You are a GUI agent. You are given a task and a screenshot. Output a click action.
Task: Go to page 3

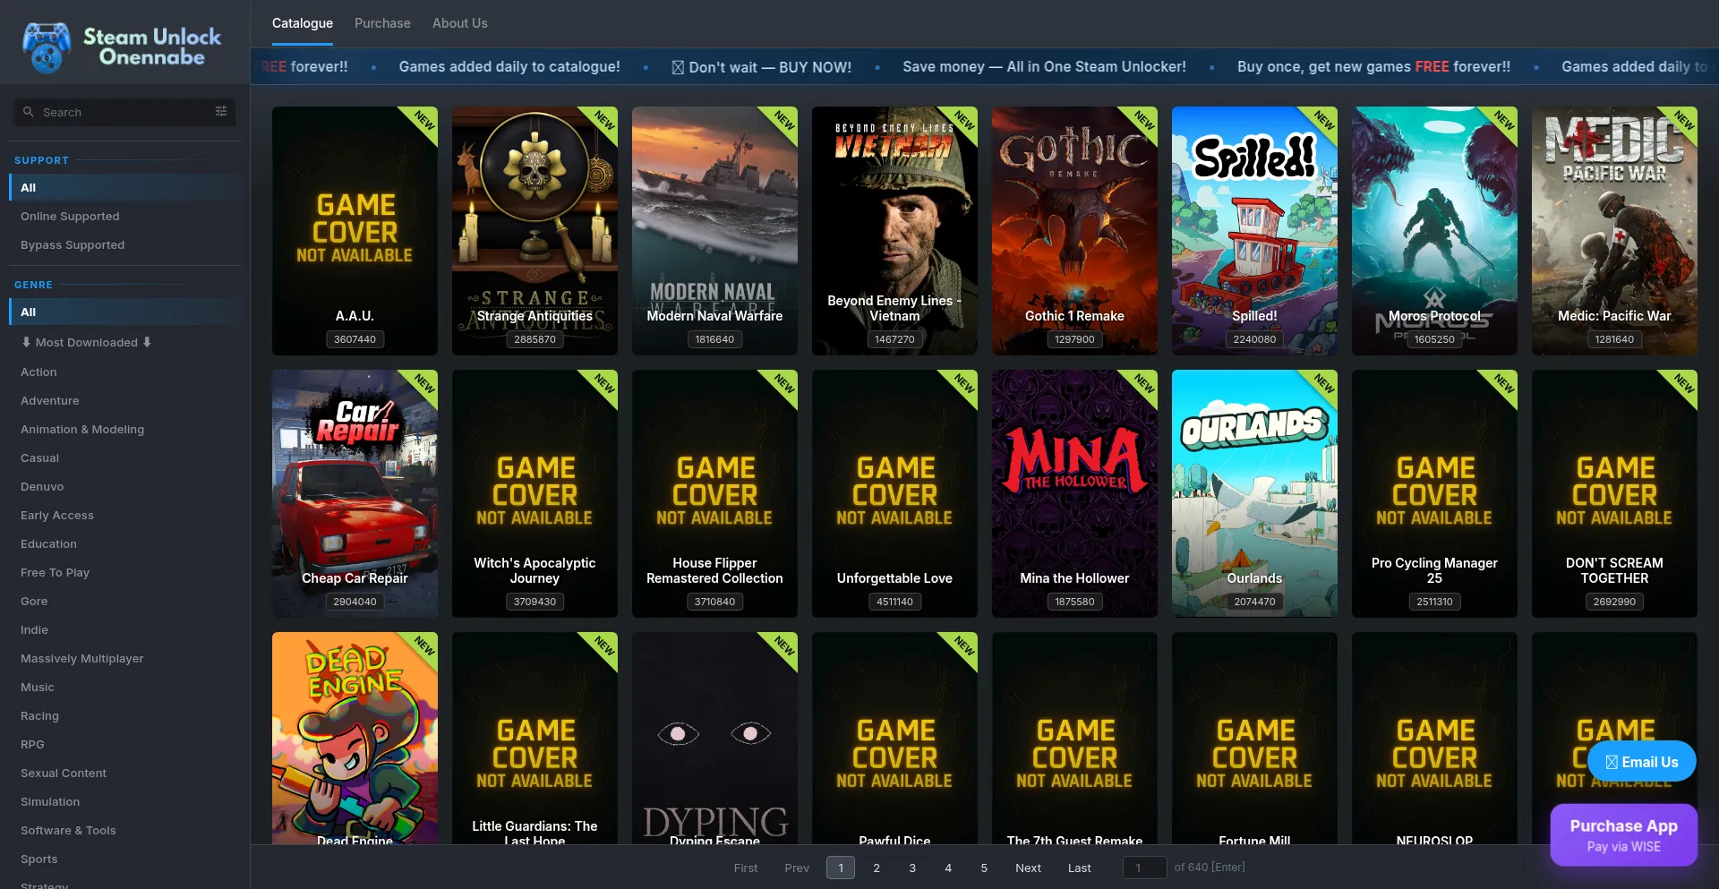[912, 868]
